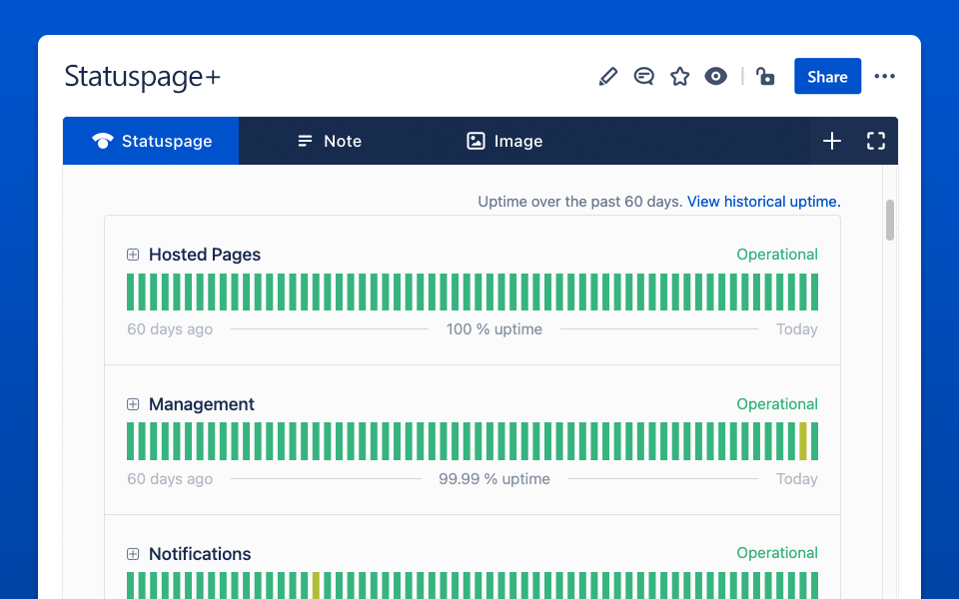959x599 pixels.
Task: Star this page as favorite
Action: click(680, 77)
